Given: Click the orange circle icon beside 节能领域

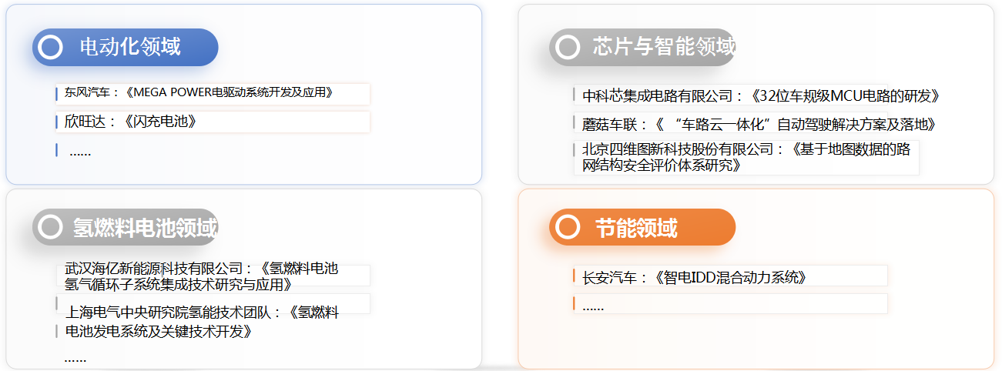Looking at the screenshot, I should (x=568, y=227).
